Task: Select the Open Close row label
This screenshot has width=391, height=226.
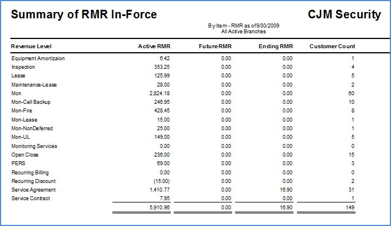Action: click(25, 155)
